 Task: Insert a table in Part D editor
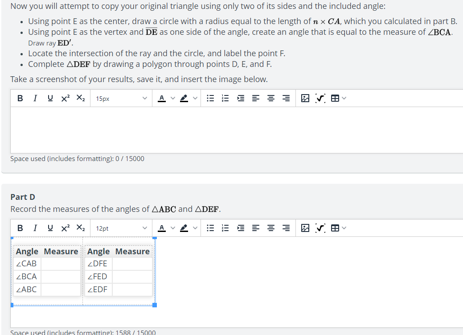click(x=336, y=228)
